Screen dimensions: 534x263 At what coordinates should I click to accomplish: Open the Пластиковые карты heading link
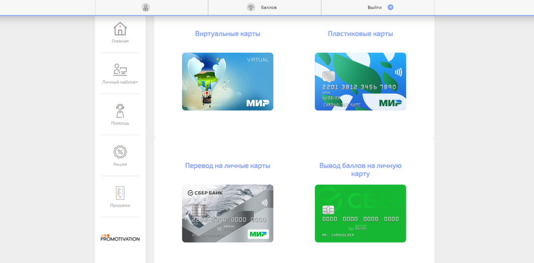click(360, 34)
